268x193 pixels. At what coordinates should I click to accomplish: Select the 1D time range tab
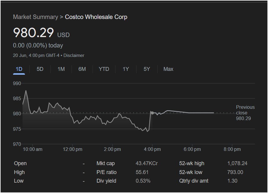point(19,69)
